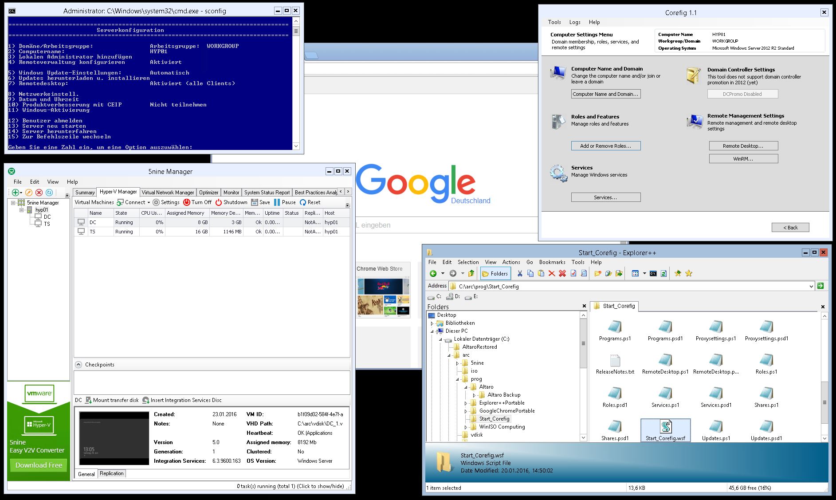Click the < Back button in Corefig

790,227
